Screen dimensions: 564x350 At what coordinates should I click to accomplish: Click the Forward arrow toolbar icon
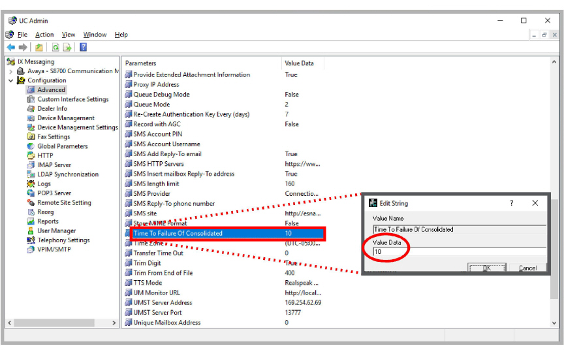[x=23, y=47]
